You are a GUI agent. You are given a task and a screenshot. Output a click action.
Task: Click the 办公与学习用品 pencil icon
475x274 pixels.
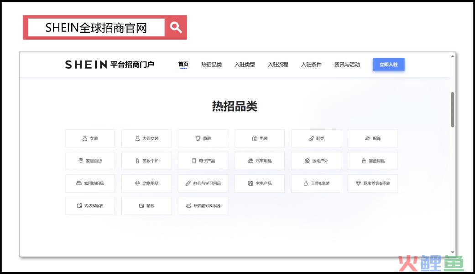click(188, 183)
